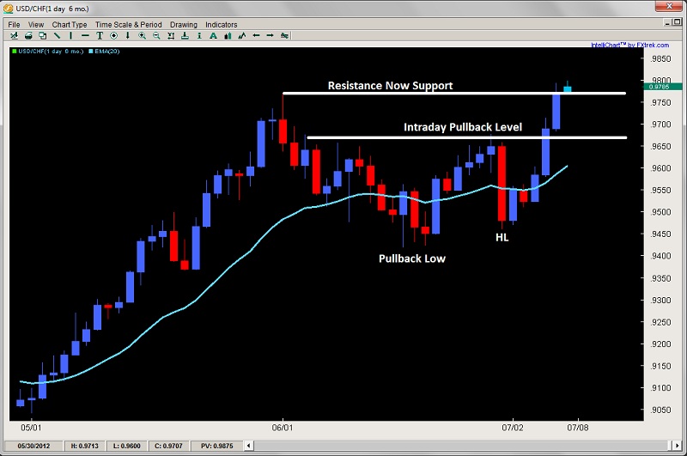Click the zoom in magnifier icon
This screenshot has height=456, width=687.
[x=142, y=35]
